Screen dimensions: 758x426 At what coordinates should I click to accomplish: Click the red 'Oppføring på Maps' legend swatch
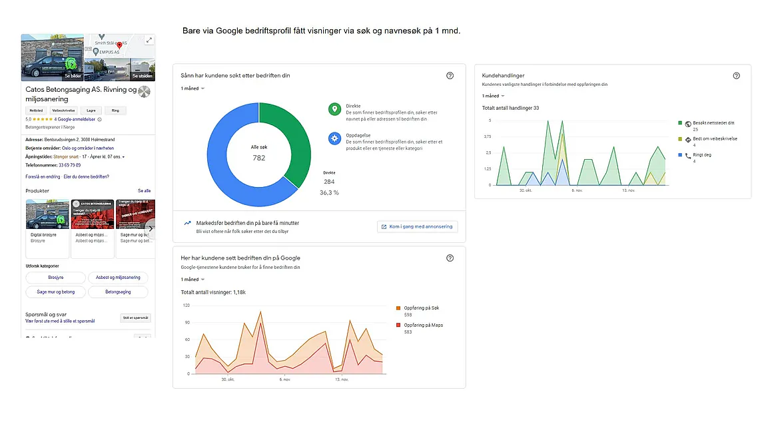398,325
